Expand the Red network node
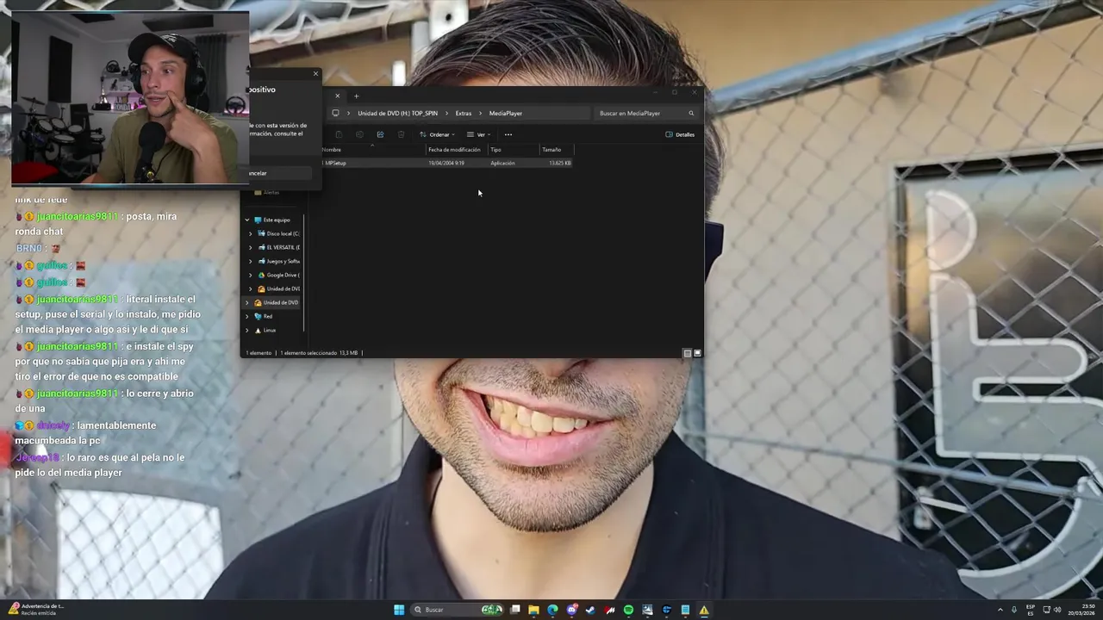1103x620 pixels. 247,316
